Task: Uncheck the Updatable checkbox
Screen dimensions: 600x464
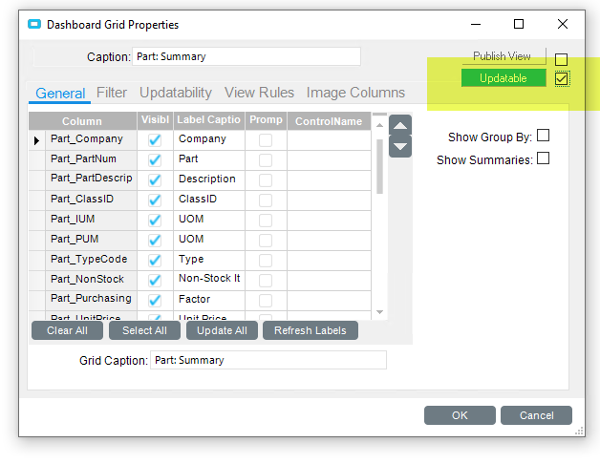Action: click(562, 78)
